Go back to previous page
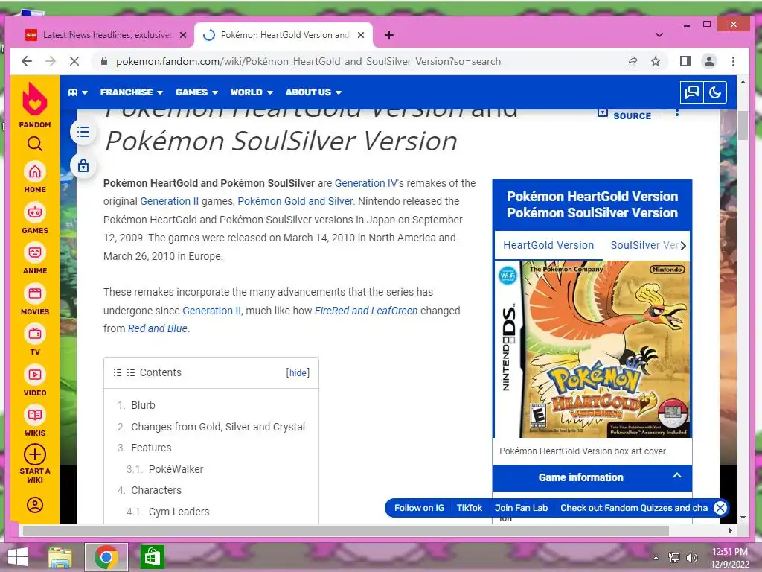This screenshot has width=762, height=572. (27, 61)
